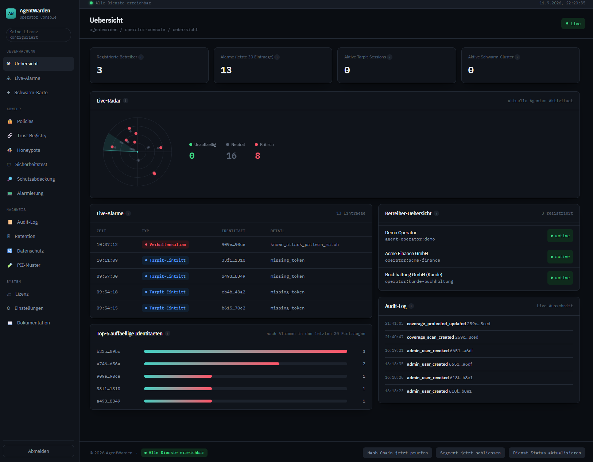Click the a746…d56a progress bar
Image resolution: width=593 pixels, height=462 pixels.
point(245,364)
